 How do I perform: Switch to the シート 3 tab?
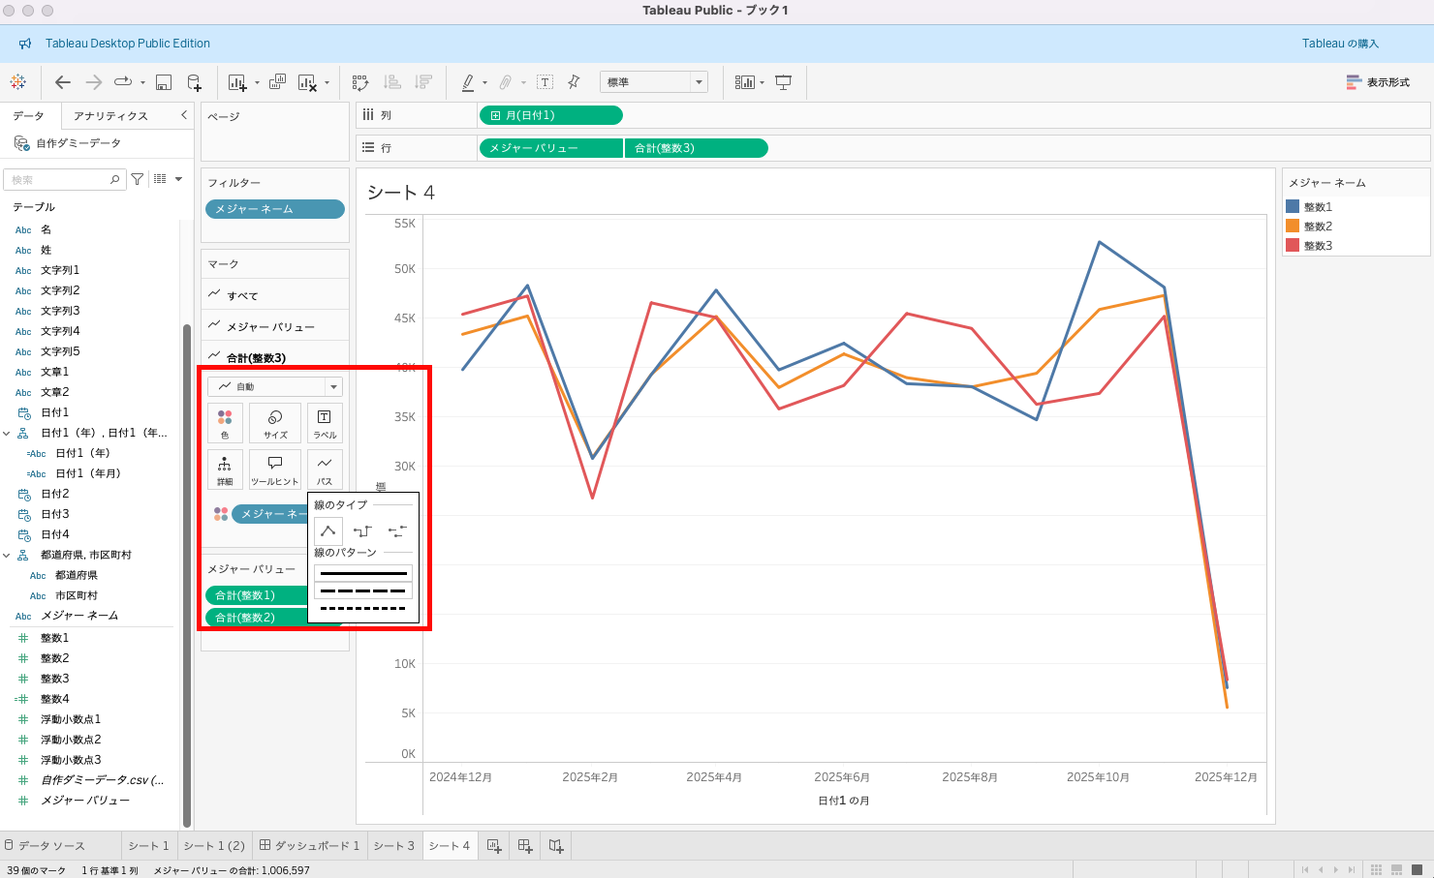[393, 846]
